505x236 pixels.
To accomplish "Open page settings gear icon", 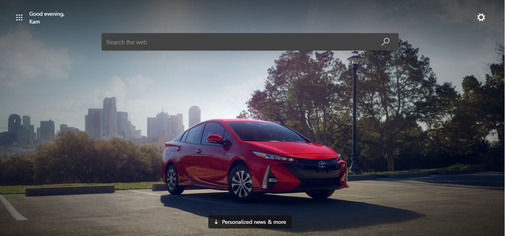I will coord(481,17).
